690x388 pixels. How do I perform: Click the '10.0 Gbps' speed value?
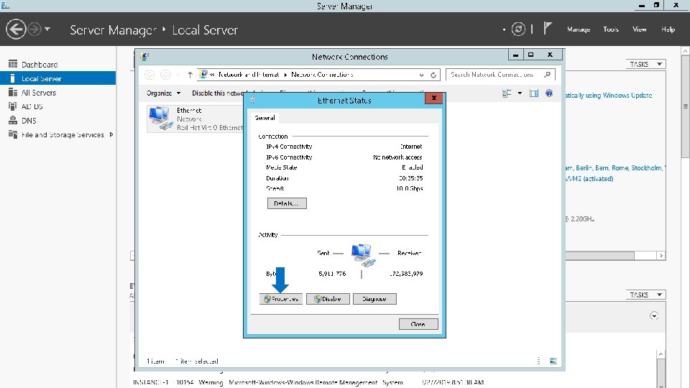point(409,188)
